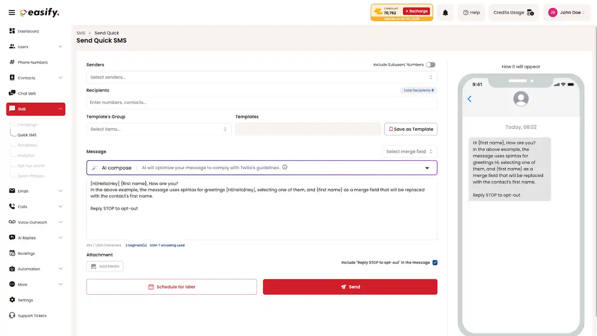Open Chat SMS from the sidebar
597x336 pixels.
28,93
